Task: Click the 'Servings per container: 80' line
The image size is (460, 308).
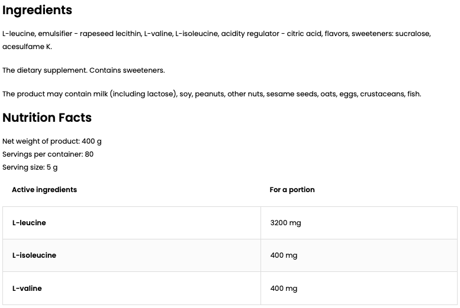Action: [48, 154]
